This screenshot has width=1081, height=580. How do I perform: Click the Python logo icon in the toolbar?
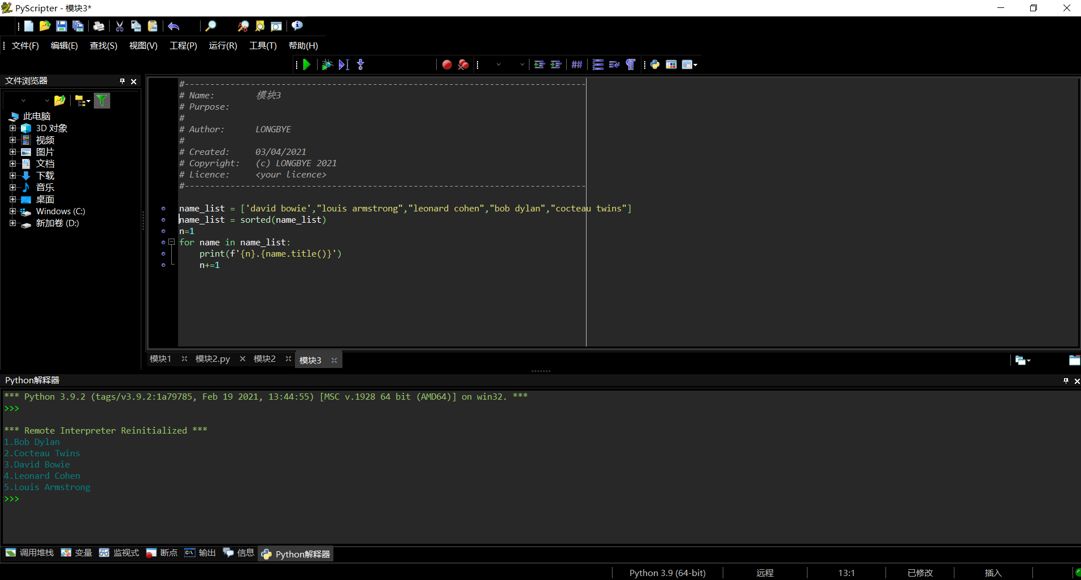point(655,64)
